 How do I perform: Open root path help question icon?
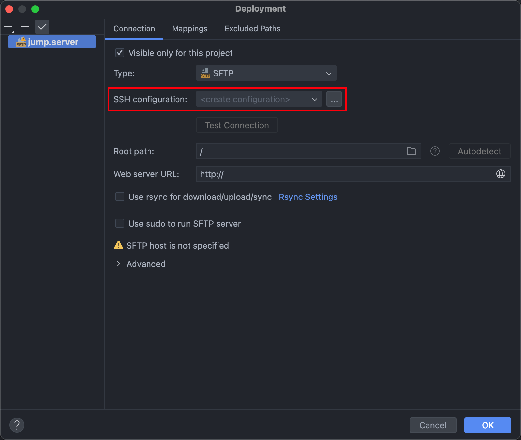[x=435, y=151]
